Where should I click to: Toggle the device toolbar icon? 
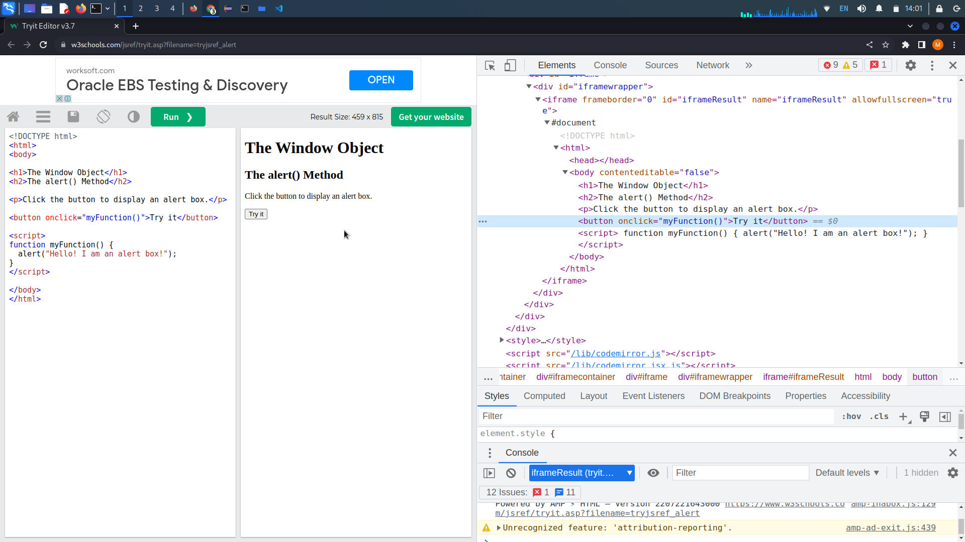point(510,65)
